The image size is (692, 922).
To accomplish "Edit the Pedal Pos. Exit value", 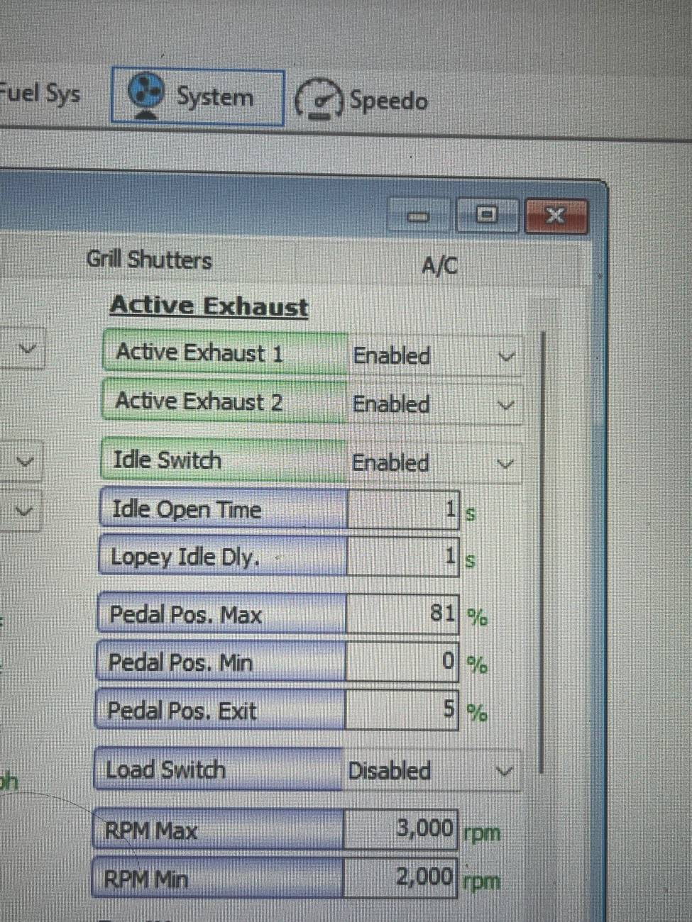I will pos(401,710).
